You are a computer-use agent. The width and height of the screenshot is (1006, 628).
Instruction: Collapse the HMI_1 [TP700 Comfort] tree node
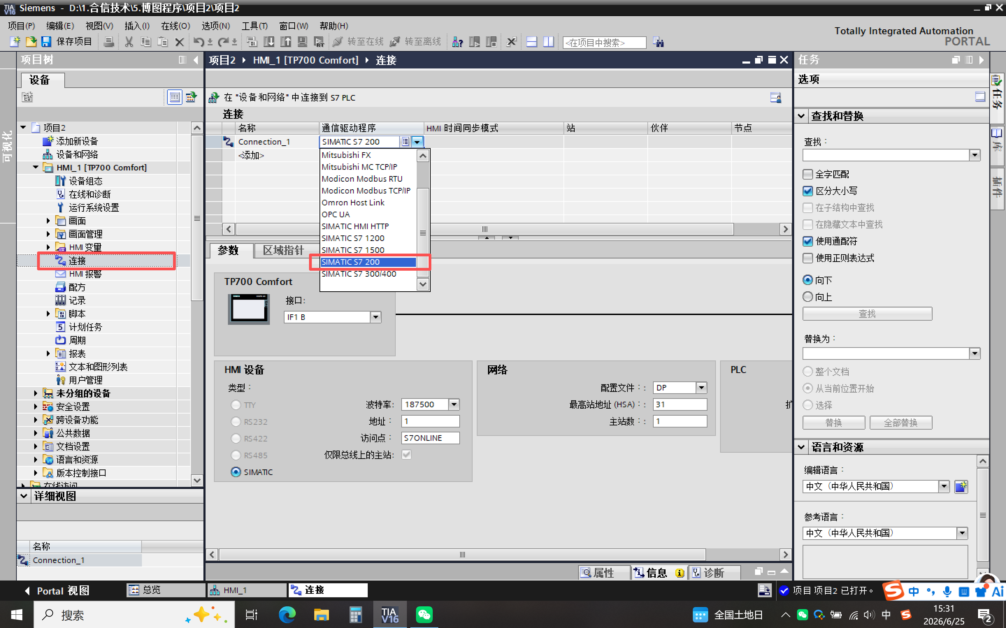[36, 167]
